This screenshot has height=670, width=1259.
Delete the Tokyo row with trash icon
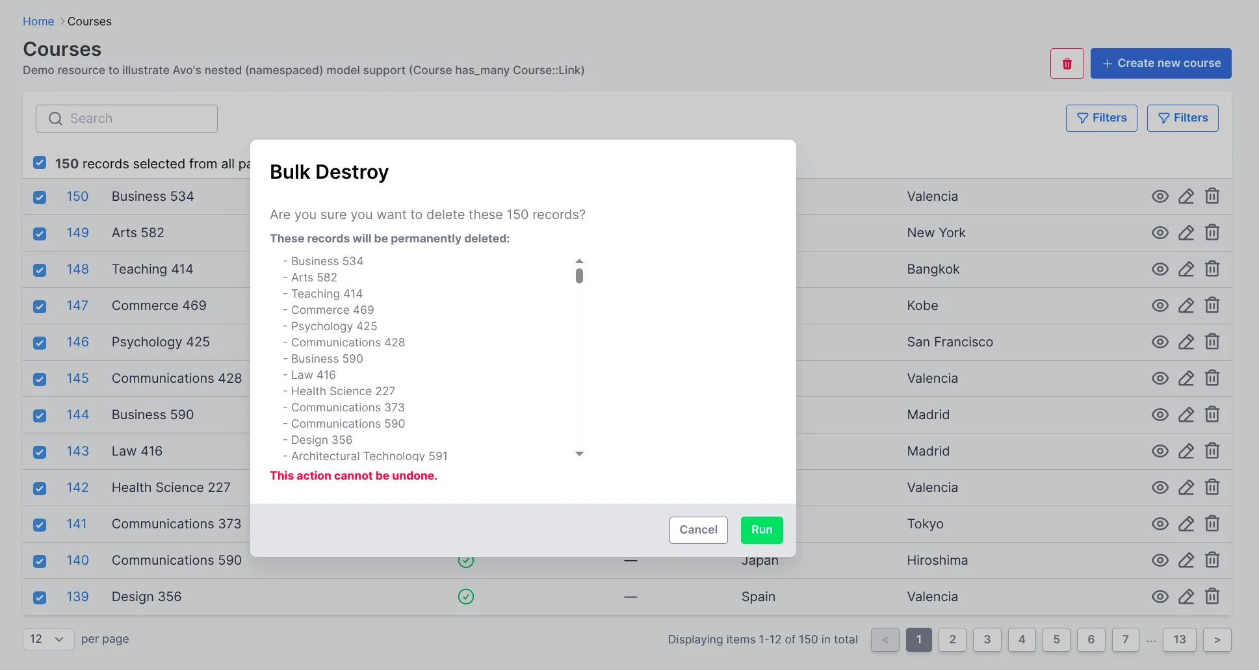tap(1212, 524)
